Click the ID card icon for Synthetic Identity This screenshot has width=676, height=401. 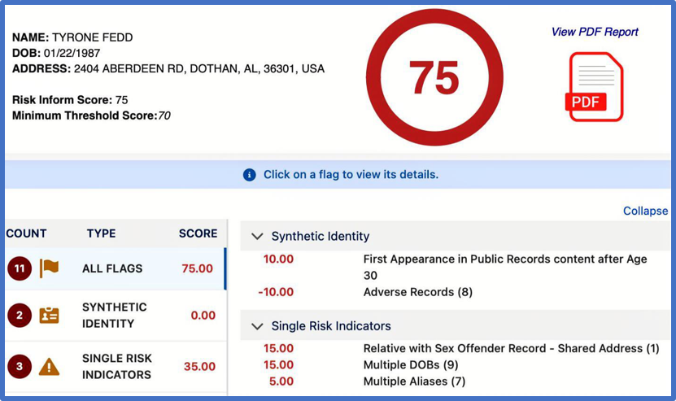49,316
